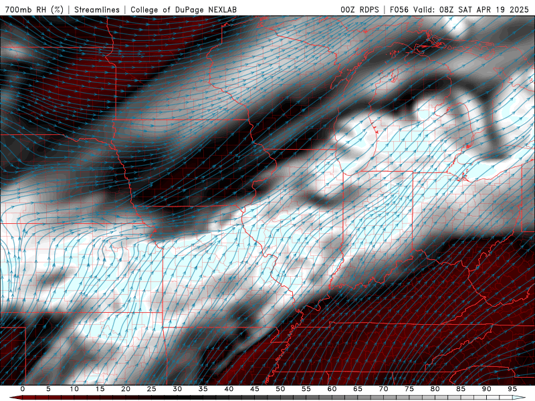Click the "50" value on the color scale
Viewport: 535px width, 401px height.
[x=280, y=389]
